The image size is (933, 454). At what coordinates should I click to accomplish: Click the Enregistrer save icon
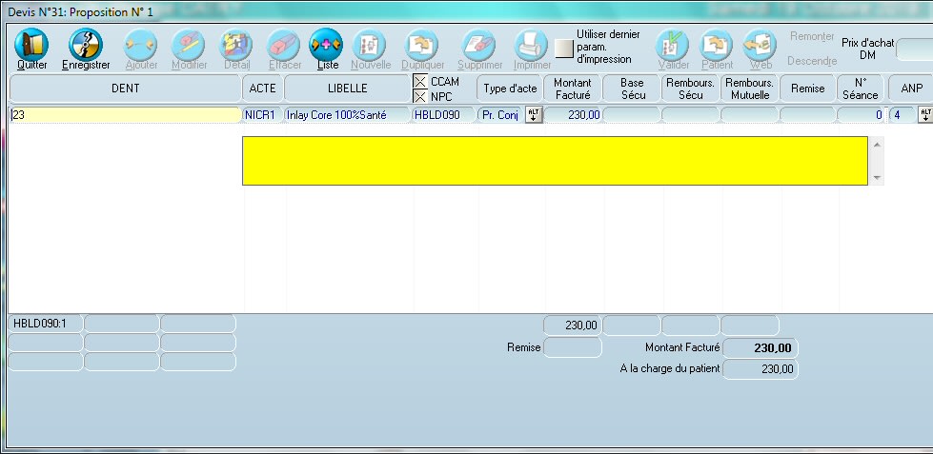[x=85, y=45]
